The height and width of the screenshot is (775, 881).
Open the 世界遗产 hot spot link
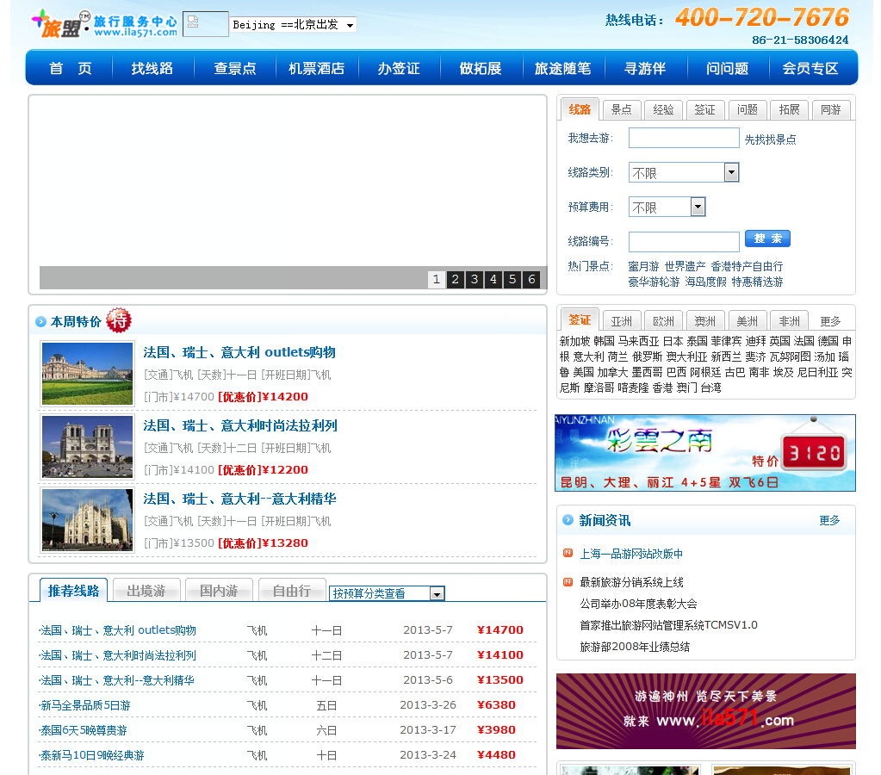[x=685, y=266]
